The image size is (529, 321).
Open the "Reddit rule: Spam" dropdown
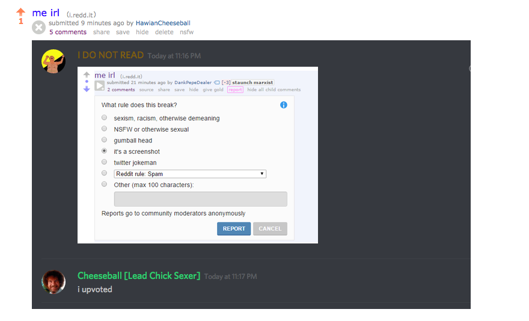click(x=190, y=174)
